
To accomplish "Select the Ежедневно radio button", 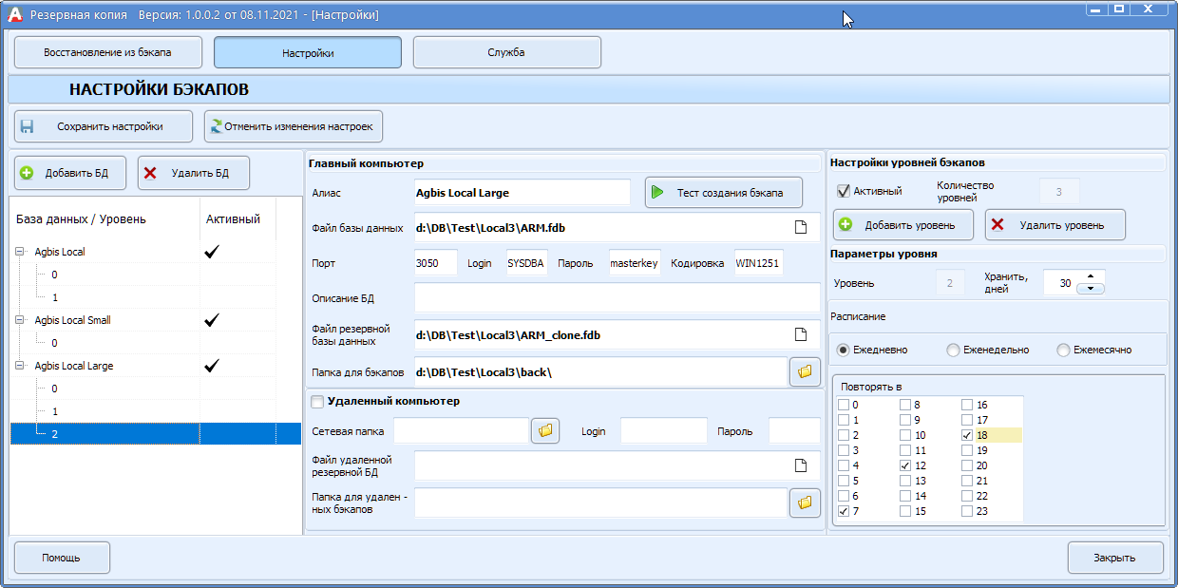I will [x=843, y=350].
